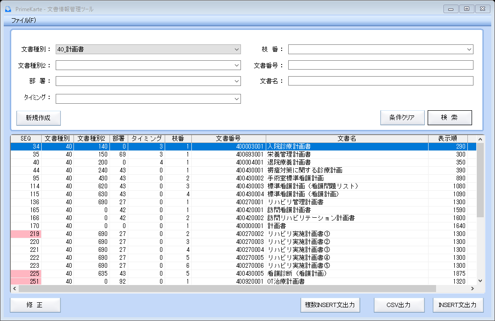Screen dimensions: 495x321
Task: Open the ファイル(F) menu
Action: click(x=24, y=21)
